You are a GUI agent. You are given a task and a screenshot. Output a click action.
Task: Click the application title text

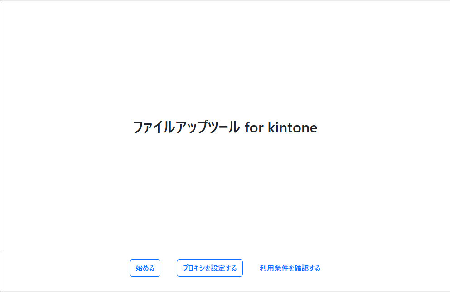pyautogui.click(x=225, y=127)
